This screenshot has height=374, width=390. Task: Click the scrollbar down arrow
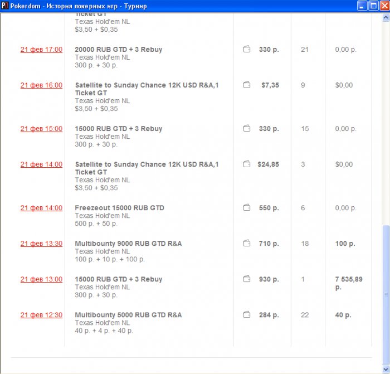[386, 369]
